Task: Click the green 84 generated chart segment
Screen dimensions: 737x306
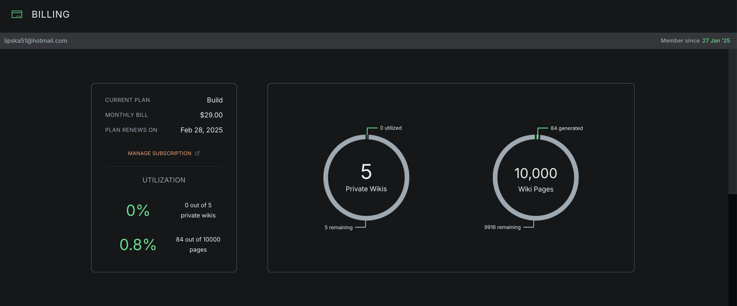Action: pyautogui.click(x=538, y=137)
